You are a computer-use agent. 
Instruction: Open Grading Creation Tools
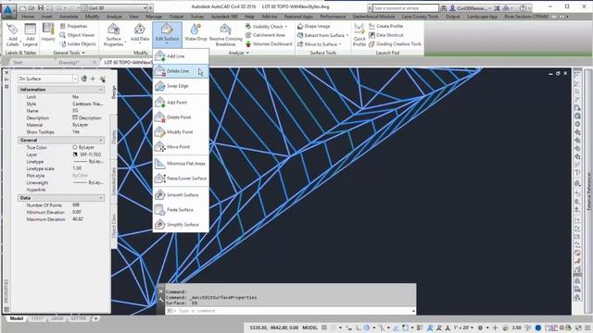396,43
